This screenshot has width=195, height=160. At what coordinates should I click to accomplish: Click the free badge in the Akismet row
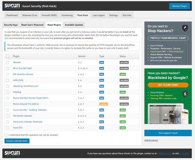tap(102, 63)
